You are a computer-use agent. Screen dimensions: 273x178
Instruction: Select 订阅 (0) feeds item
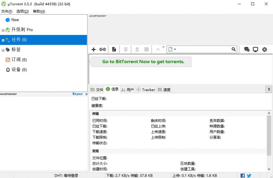click(x=44, y=60)
